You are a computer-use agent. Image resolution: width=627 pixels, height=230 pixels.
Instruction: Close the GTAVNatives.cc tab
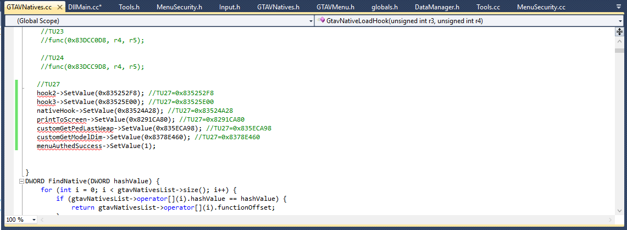tap(59, 7)
